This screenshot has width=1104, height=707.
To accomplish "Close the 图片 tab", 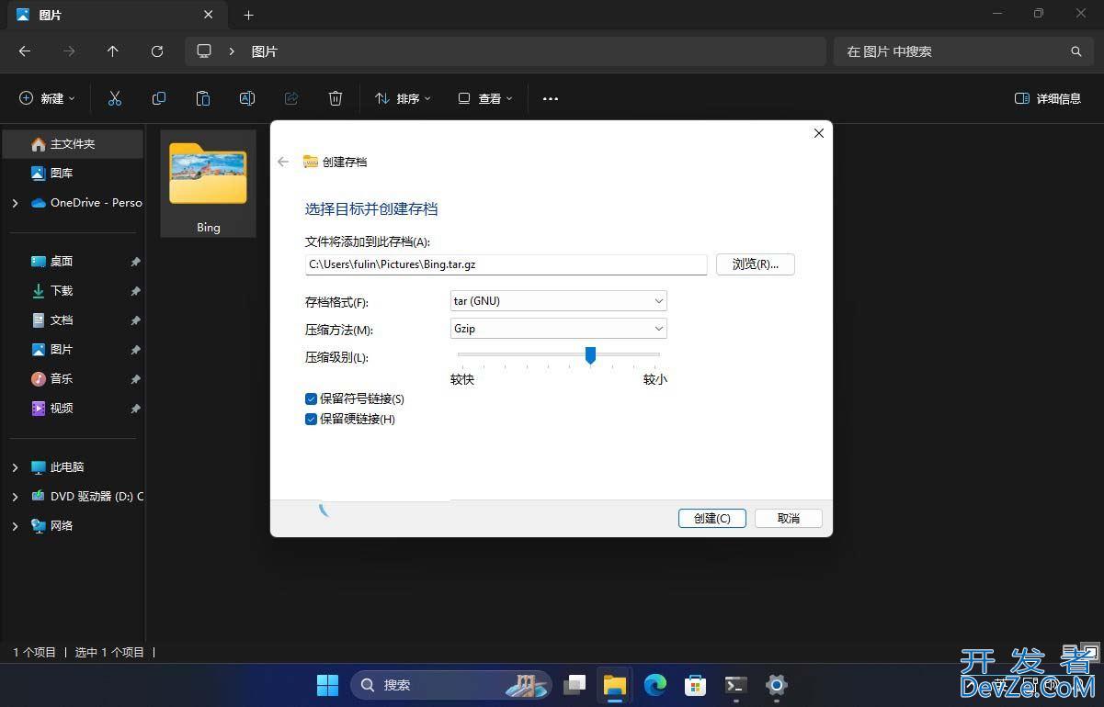I will point(209,15).
